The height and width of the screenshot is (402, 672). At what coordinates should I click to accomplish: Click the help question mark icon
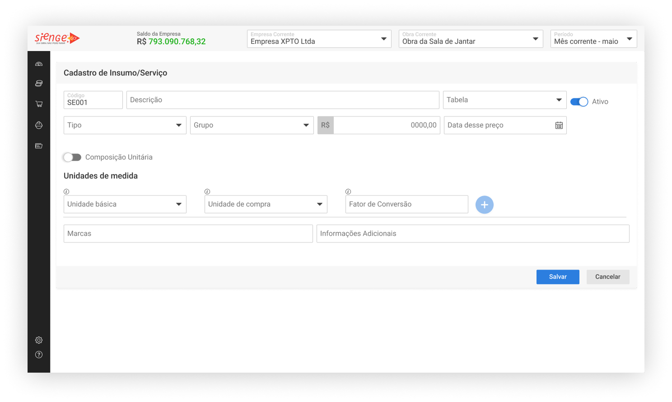39,355
